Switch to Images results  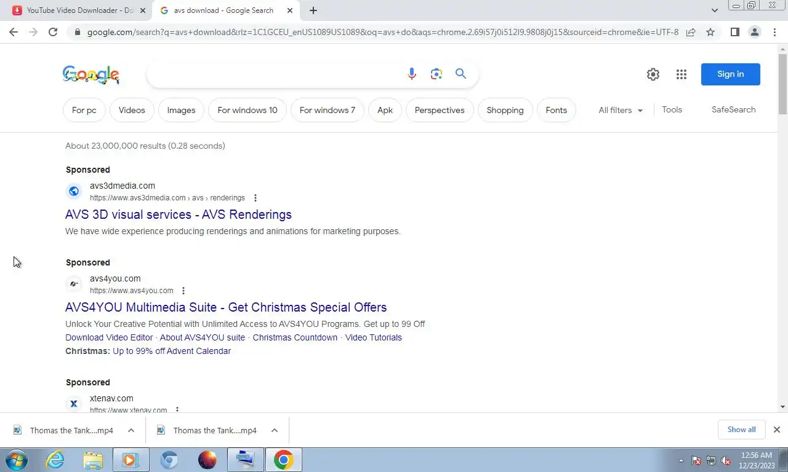coord(181,110)
